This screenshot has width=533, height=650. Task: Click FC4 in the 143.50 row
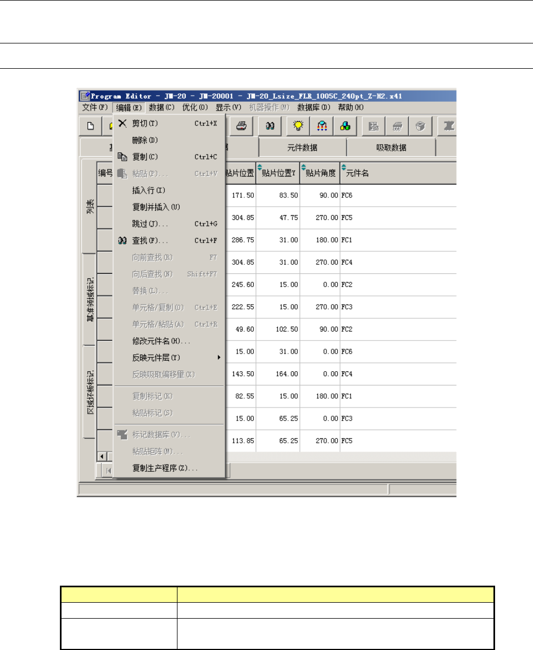(347, 374)
